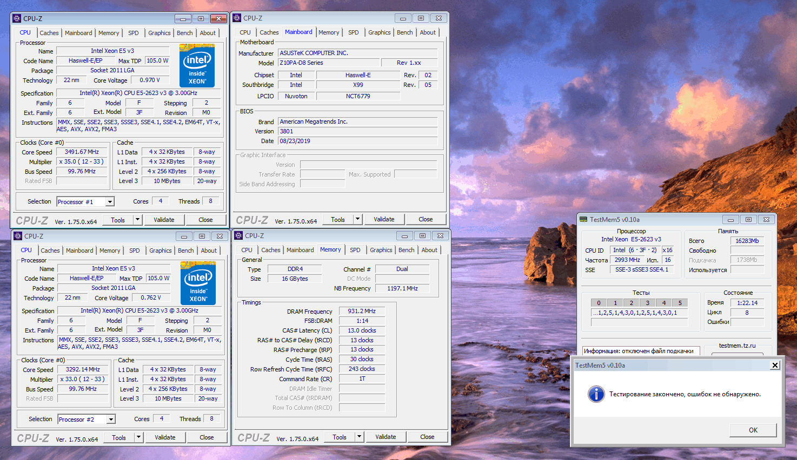
Task: Click the 16283Mb total memory value in TestMem5
Action: tap(747, 241)
